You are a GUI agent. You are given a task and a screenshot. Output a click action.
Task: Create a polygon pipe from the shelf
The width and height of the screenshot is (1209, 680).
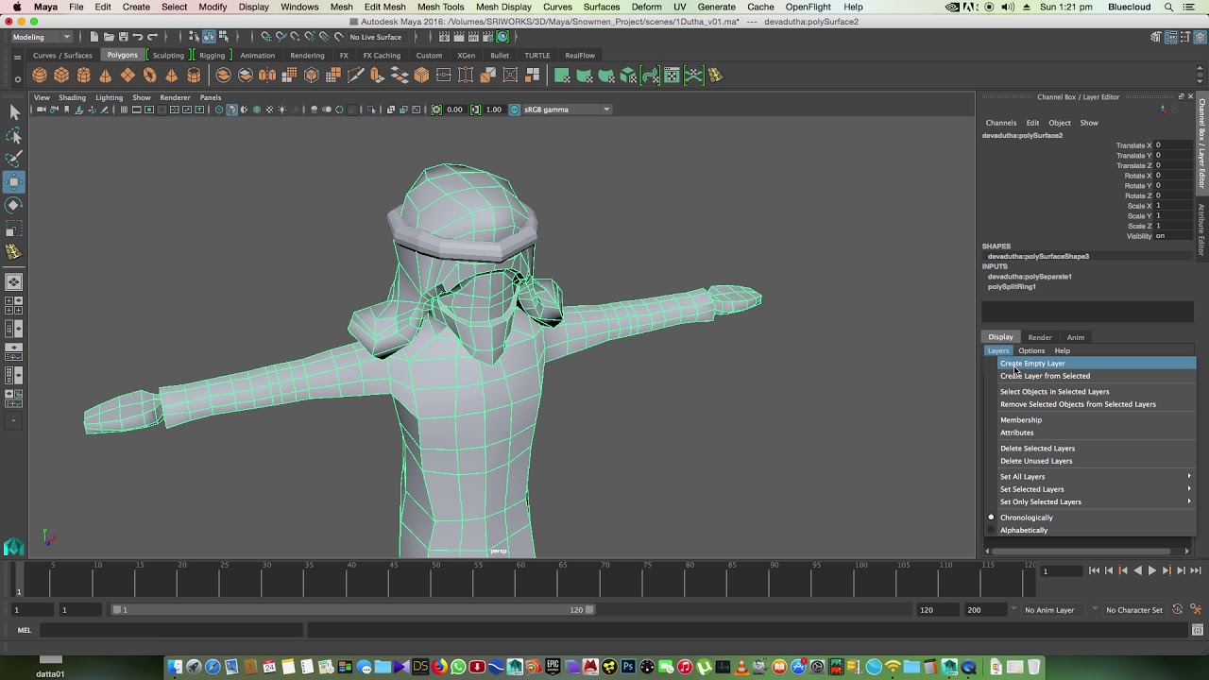tap(194, 76)
